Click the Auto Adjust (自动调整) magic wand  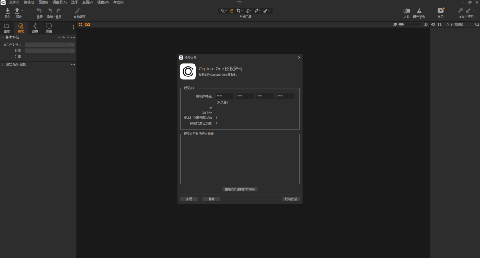(79, 11)
